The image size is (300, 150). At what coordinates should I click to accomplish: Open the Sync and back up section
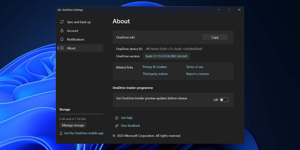coord(79,22)
